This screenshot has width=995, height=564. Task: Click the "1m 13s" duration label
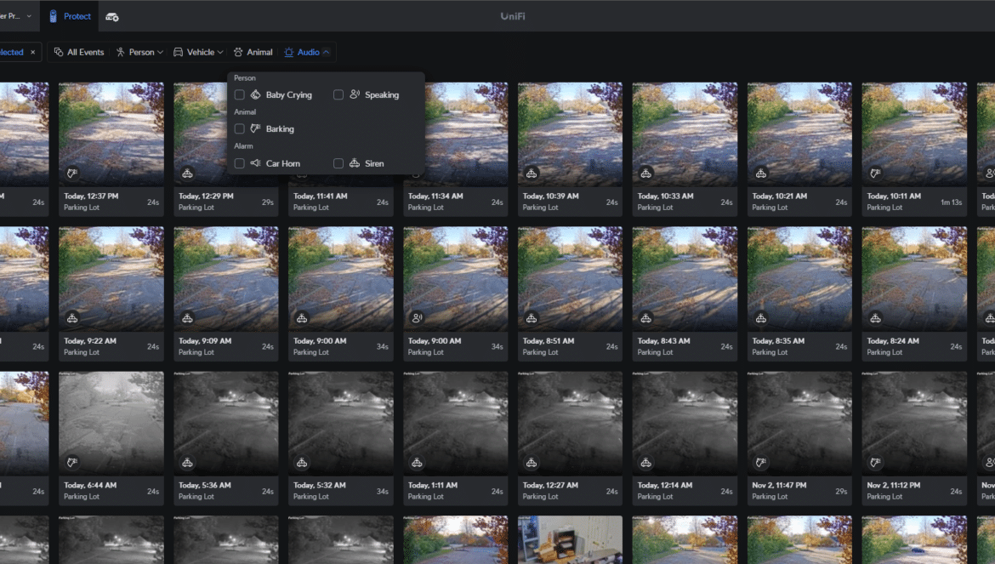[952, 202]
